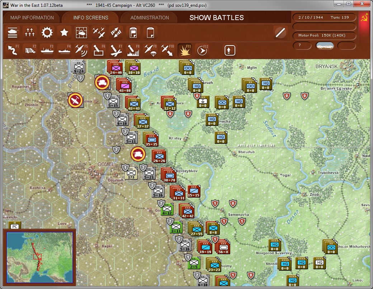Switch to the INFO SCREENS tab
Viewport: 373px width, 289px height.
[x=91, y=18]
